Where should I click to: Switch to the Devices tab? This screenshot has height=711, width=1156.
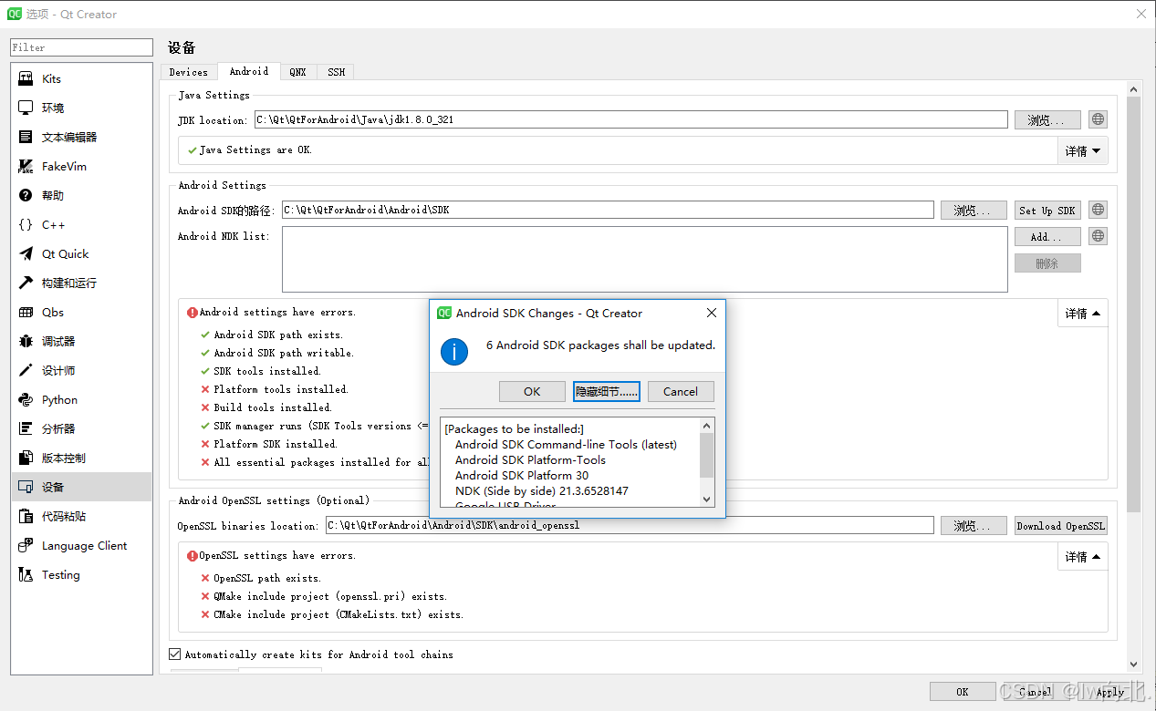[x=189, y=72]
